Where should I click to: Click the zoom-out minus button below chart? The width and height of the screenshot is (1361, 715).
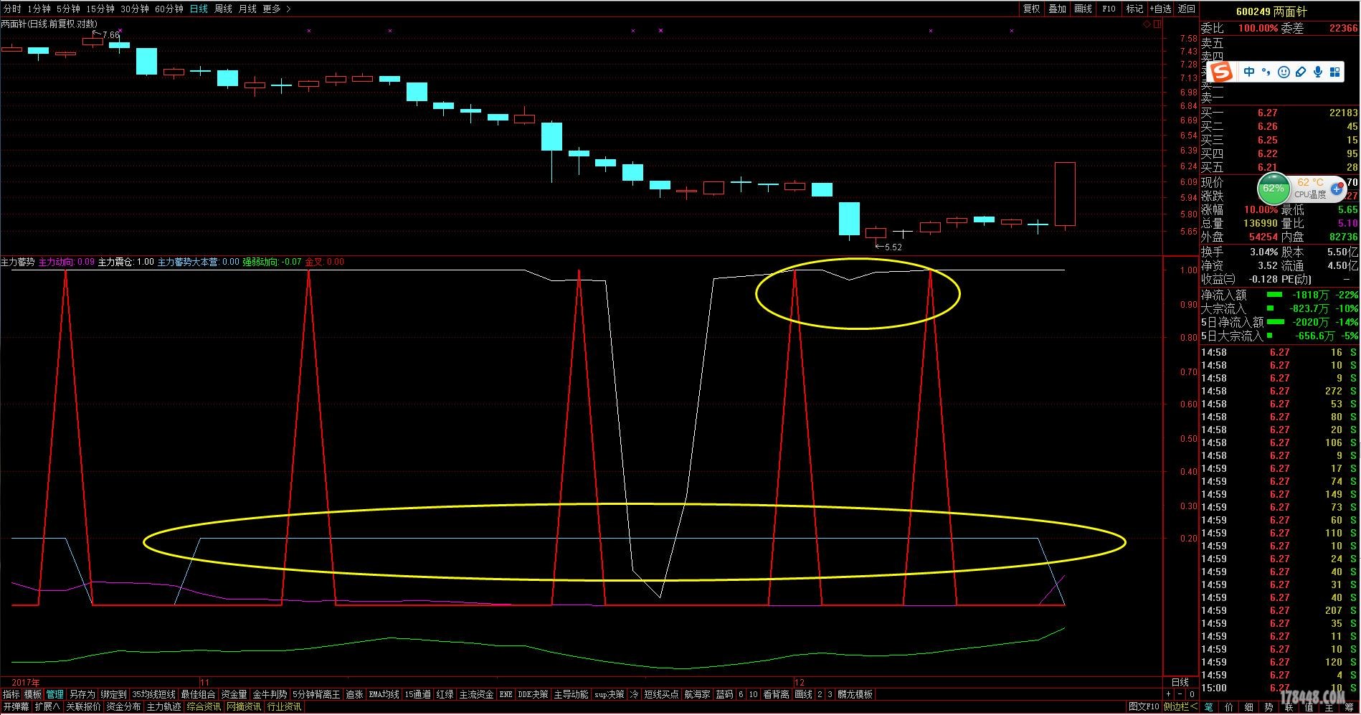pos(1180,694)
